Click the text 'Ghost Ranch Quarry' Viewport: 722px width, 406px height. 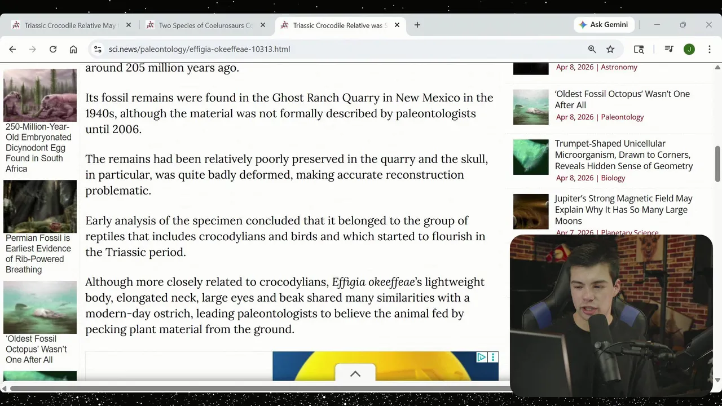click(327, 98)
